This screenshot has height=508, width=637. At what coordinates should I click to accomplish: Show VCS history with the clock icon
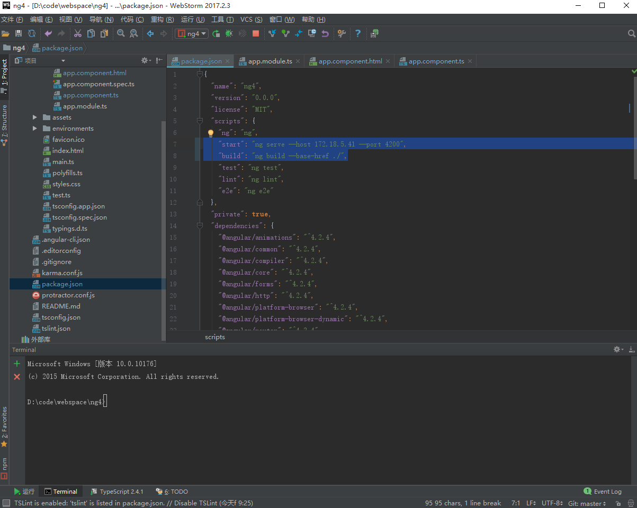(312, 33)
